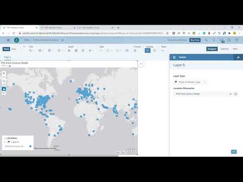Image resolution: width=243 pixels, height=182 pixels.
Task: Open the map widget more actions button
Action: pos(141,64)
